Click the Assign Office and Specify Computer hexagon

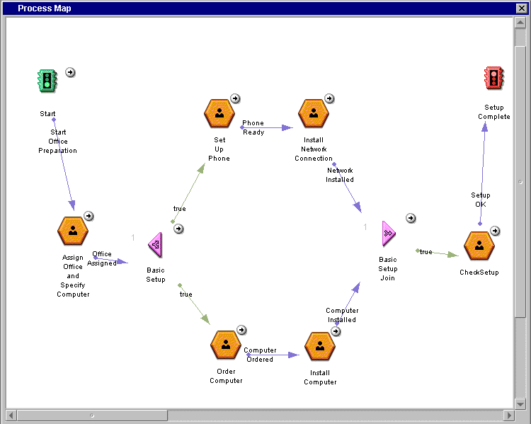pyautogui.click(x=73, y=231)
